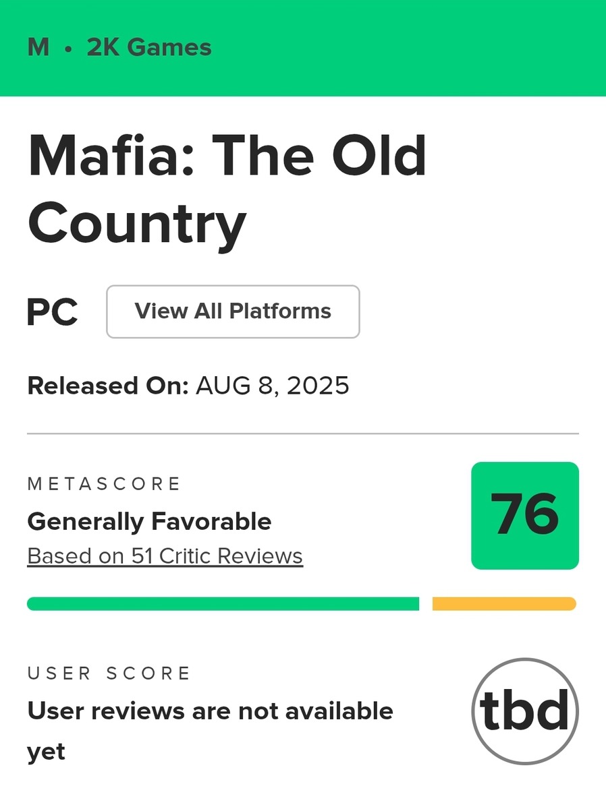The image size is (606, 809).
Task: Click the Released On label
Action: pyautogui.click(x=107, y=386)
